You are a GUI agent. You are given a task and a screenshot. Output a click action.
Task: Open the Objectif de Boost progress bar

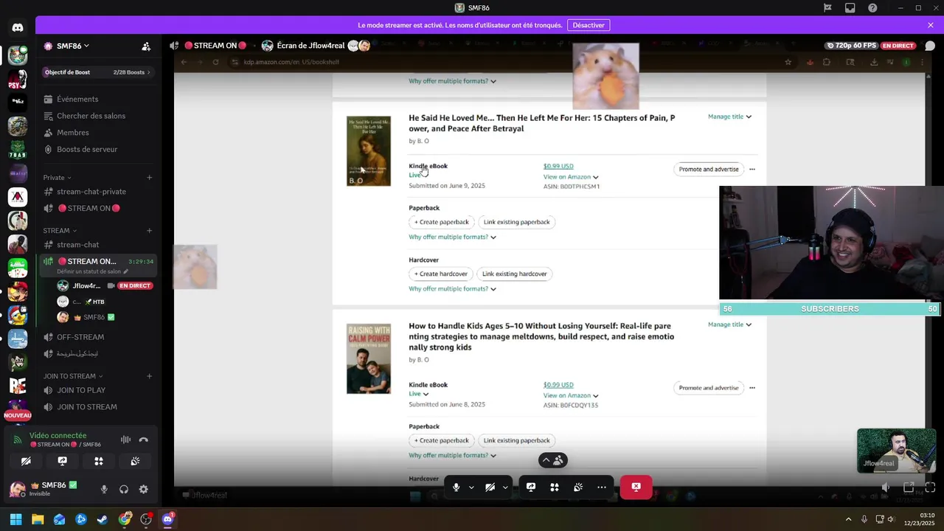click(97, 72)
